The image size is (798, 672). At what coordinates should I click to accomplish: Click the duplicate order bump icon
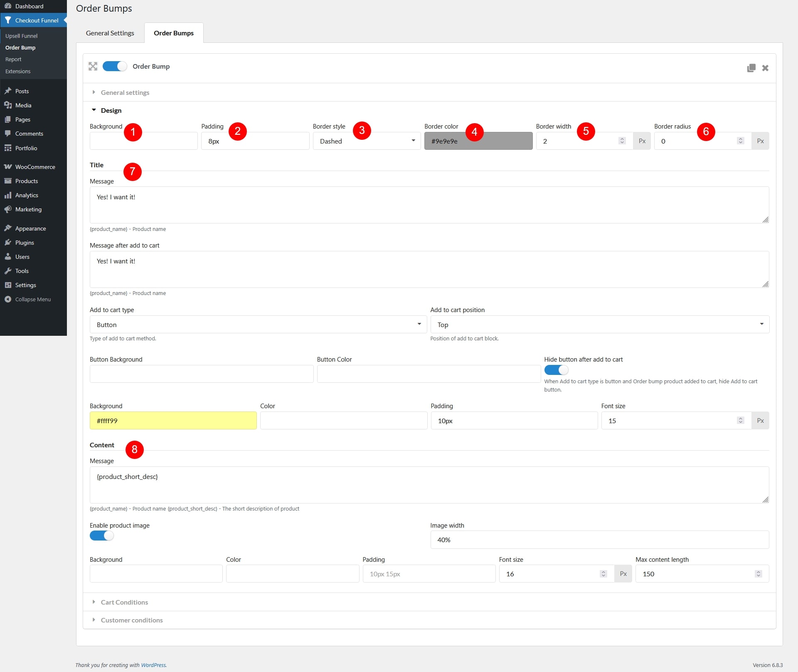(x=751, y=68)
